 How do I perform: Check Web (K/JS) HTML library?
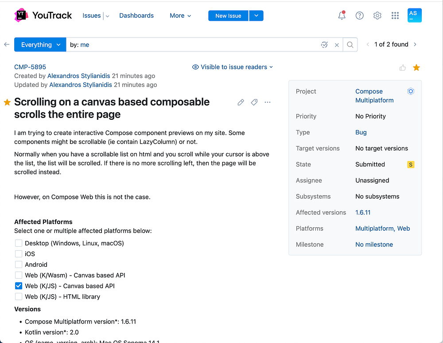tap(19, 296)
